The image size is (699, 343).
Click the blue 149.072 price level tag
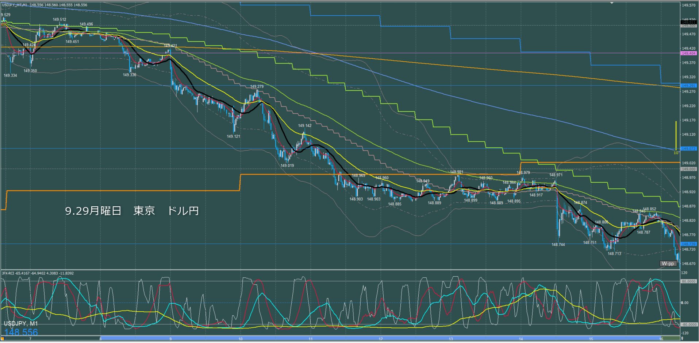(688, 149)
